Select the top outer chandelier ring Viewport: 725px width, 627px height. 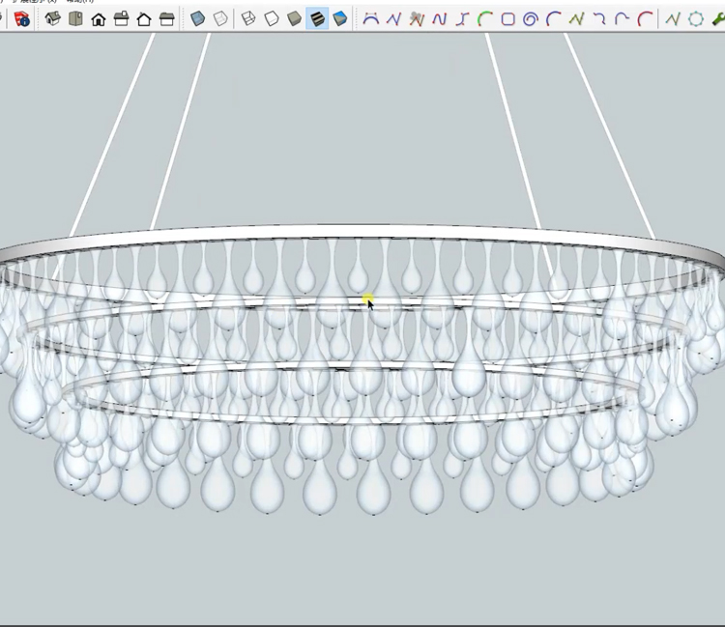click(x=361, y=233)
